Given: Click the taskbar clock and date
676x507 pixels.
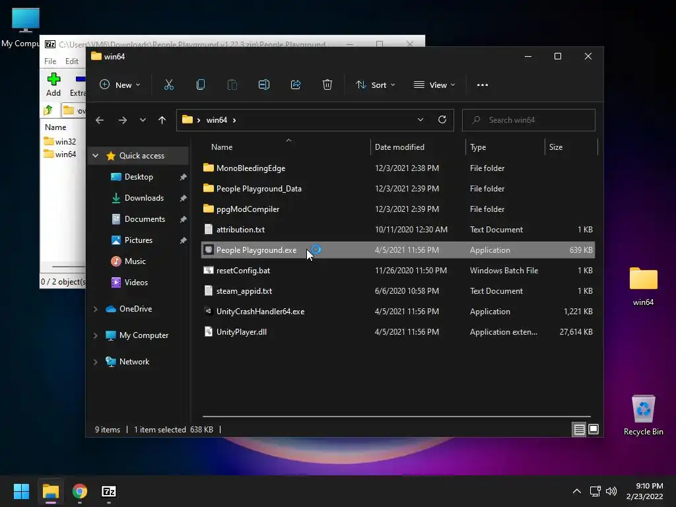Looking at the screenshot, I should tap(644, 491).
